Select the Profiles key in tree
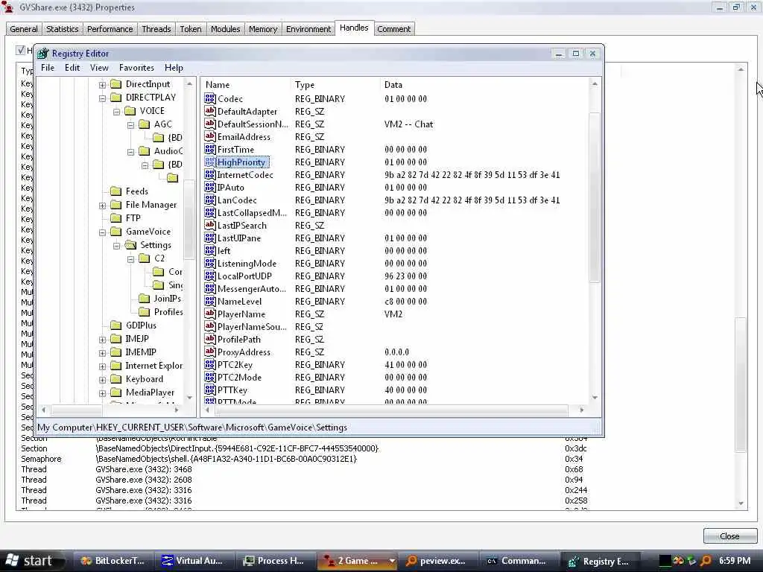This screenshot has width=763, height=572. (x=168, y=312)
